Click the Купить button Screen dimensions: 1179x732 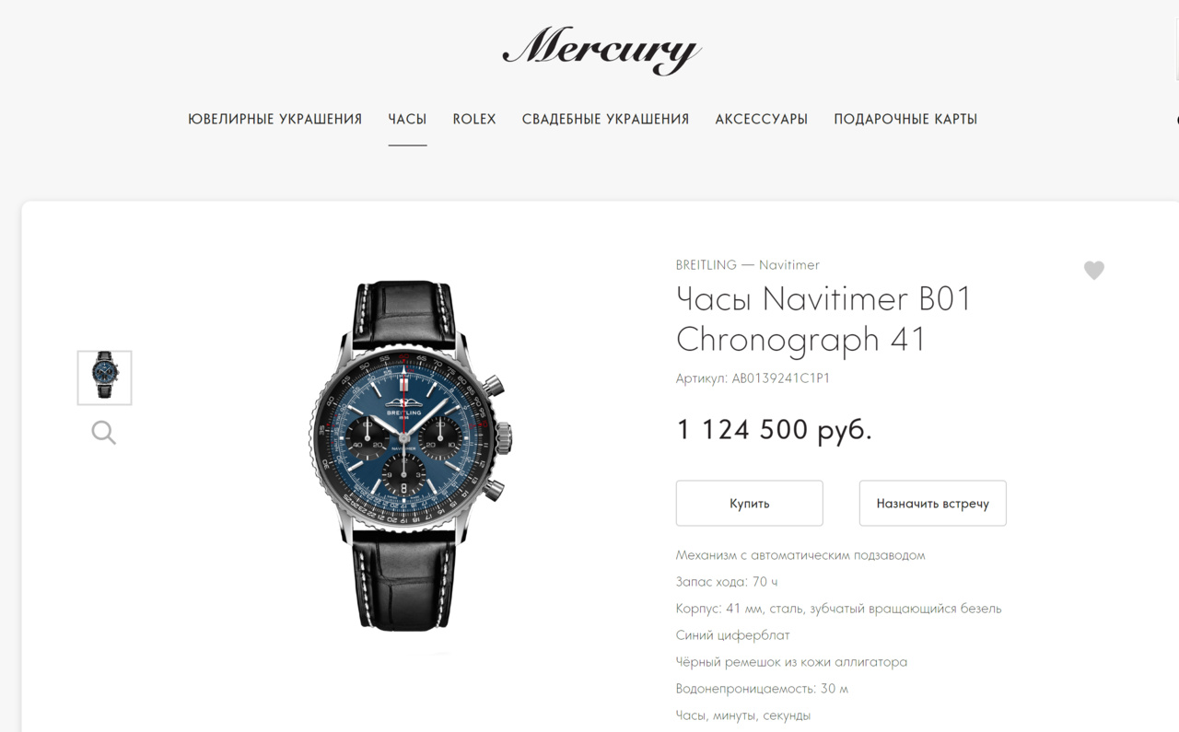(x=749, y=504)
